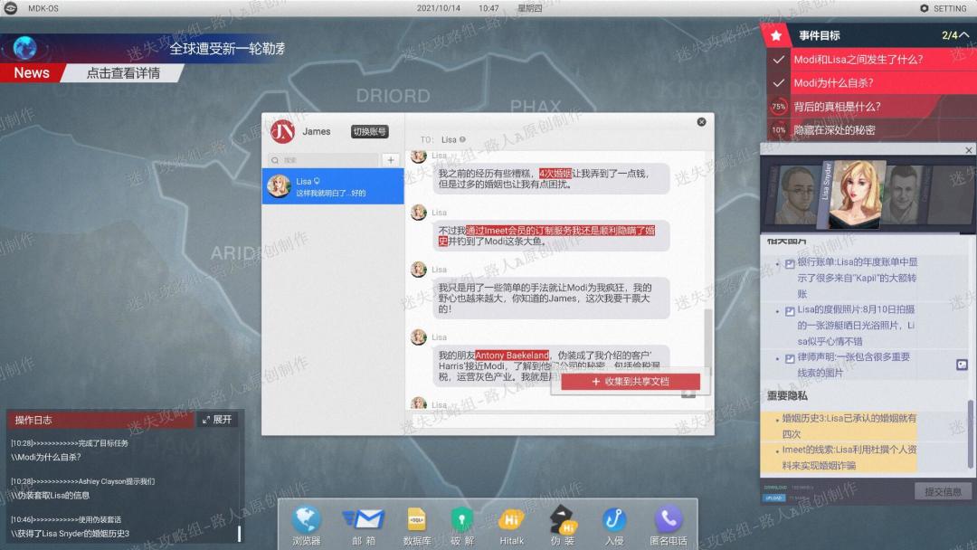Choose 收集到共享文档 from context menu
This screenshot has height=550, width=977.
click(x=631, y=382)
